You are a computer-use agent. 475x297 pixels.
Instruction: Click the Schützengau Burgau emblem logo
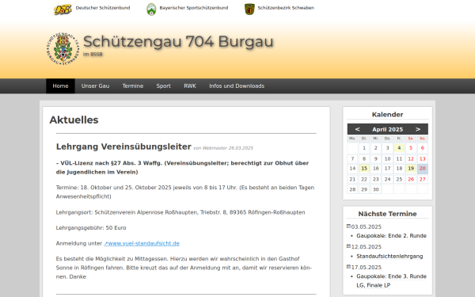63,49
